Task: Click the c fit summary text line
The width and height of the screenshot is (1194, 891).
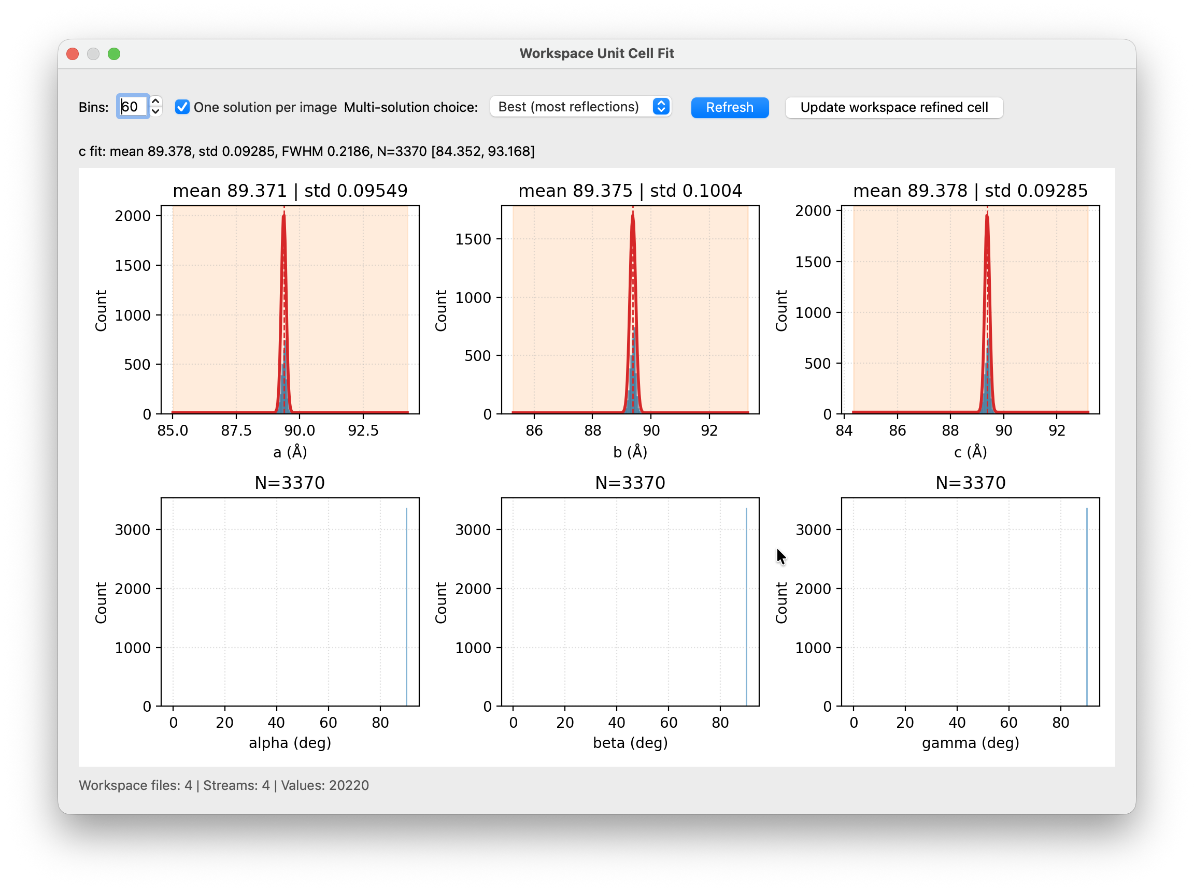Action: 306,152
